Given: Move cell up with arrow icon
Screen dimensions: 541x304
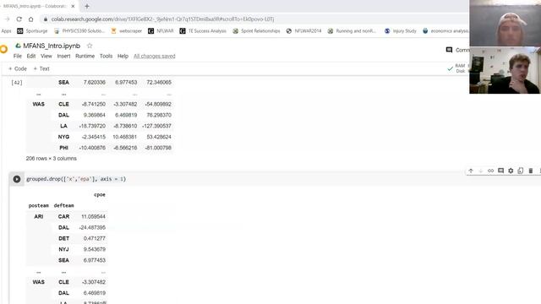Looking at the screenshot, I should click(471, 171).
